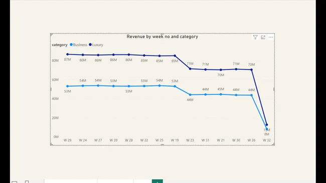326x183 pixels.
Task: Click the '87M' data label
Action: point(67,59)
